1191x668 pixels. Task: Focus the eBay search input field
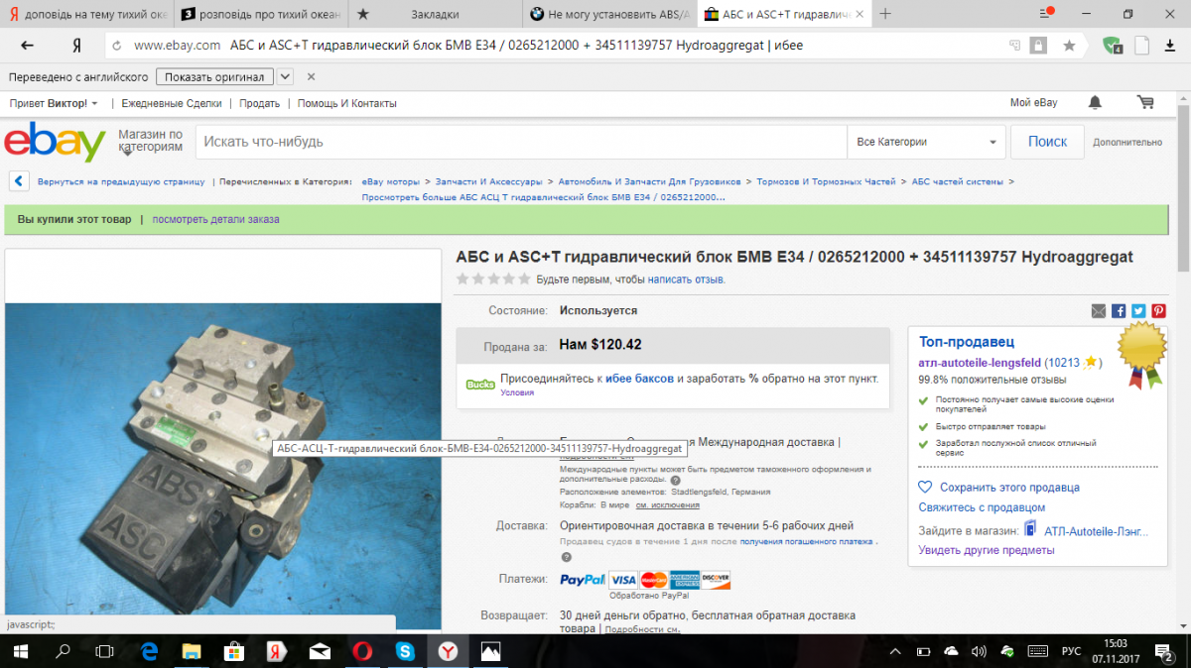click(521, 142)
